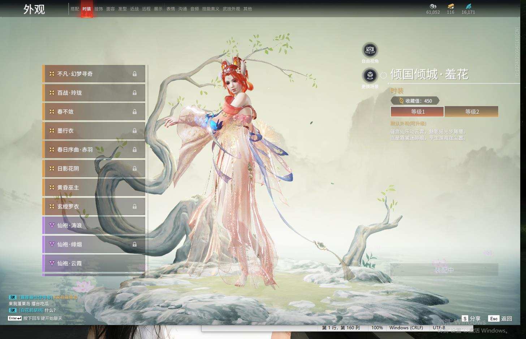This screenshot has width=526, height=339.
Task: Switch to the 武技外观 tab
Action: pos(231,9)
